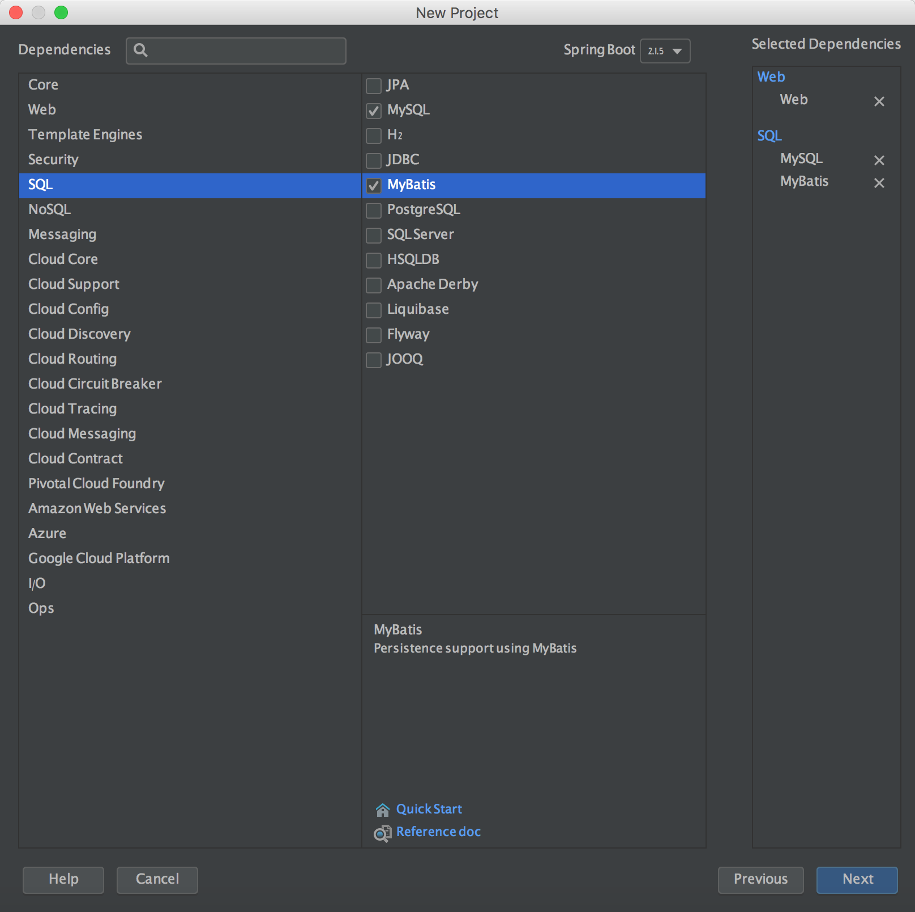Select the Cloud Config category

(69, 309)
